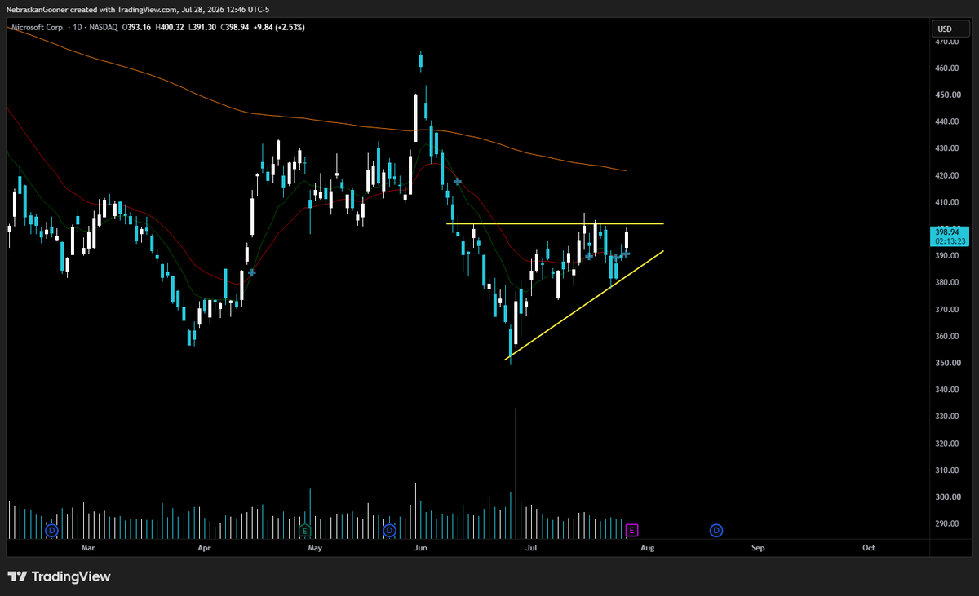Select the yellow horizontal resistance line

click(x=555, y=223)
